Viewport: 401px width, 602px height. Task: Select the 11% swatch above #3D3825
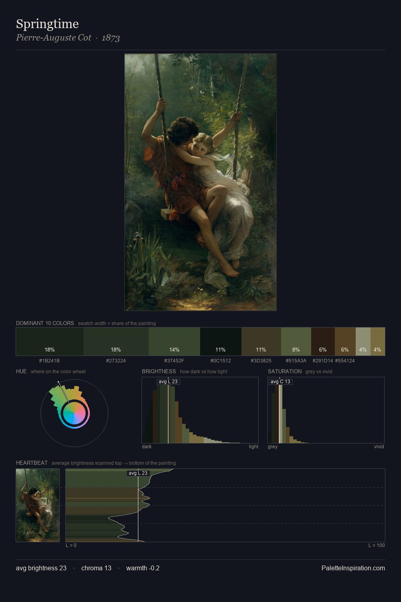coord(261,342)
